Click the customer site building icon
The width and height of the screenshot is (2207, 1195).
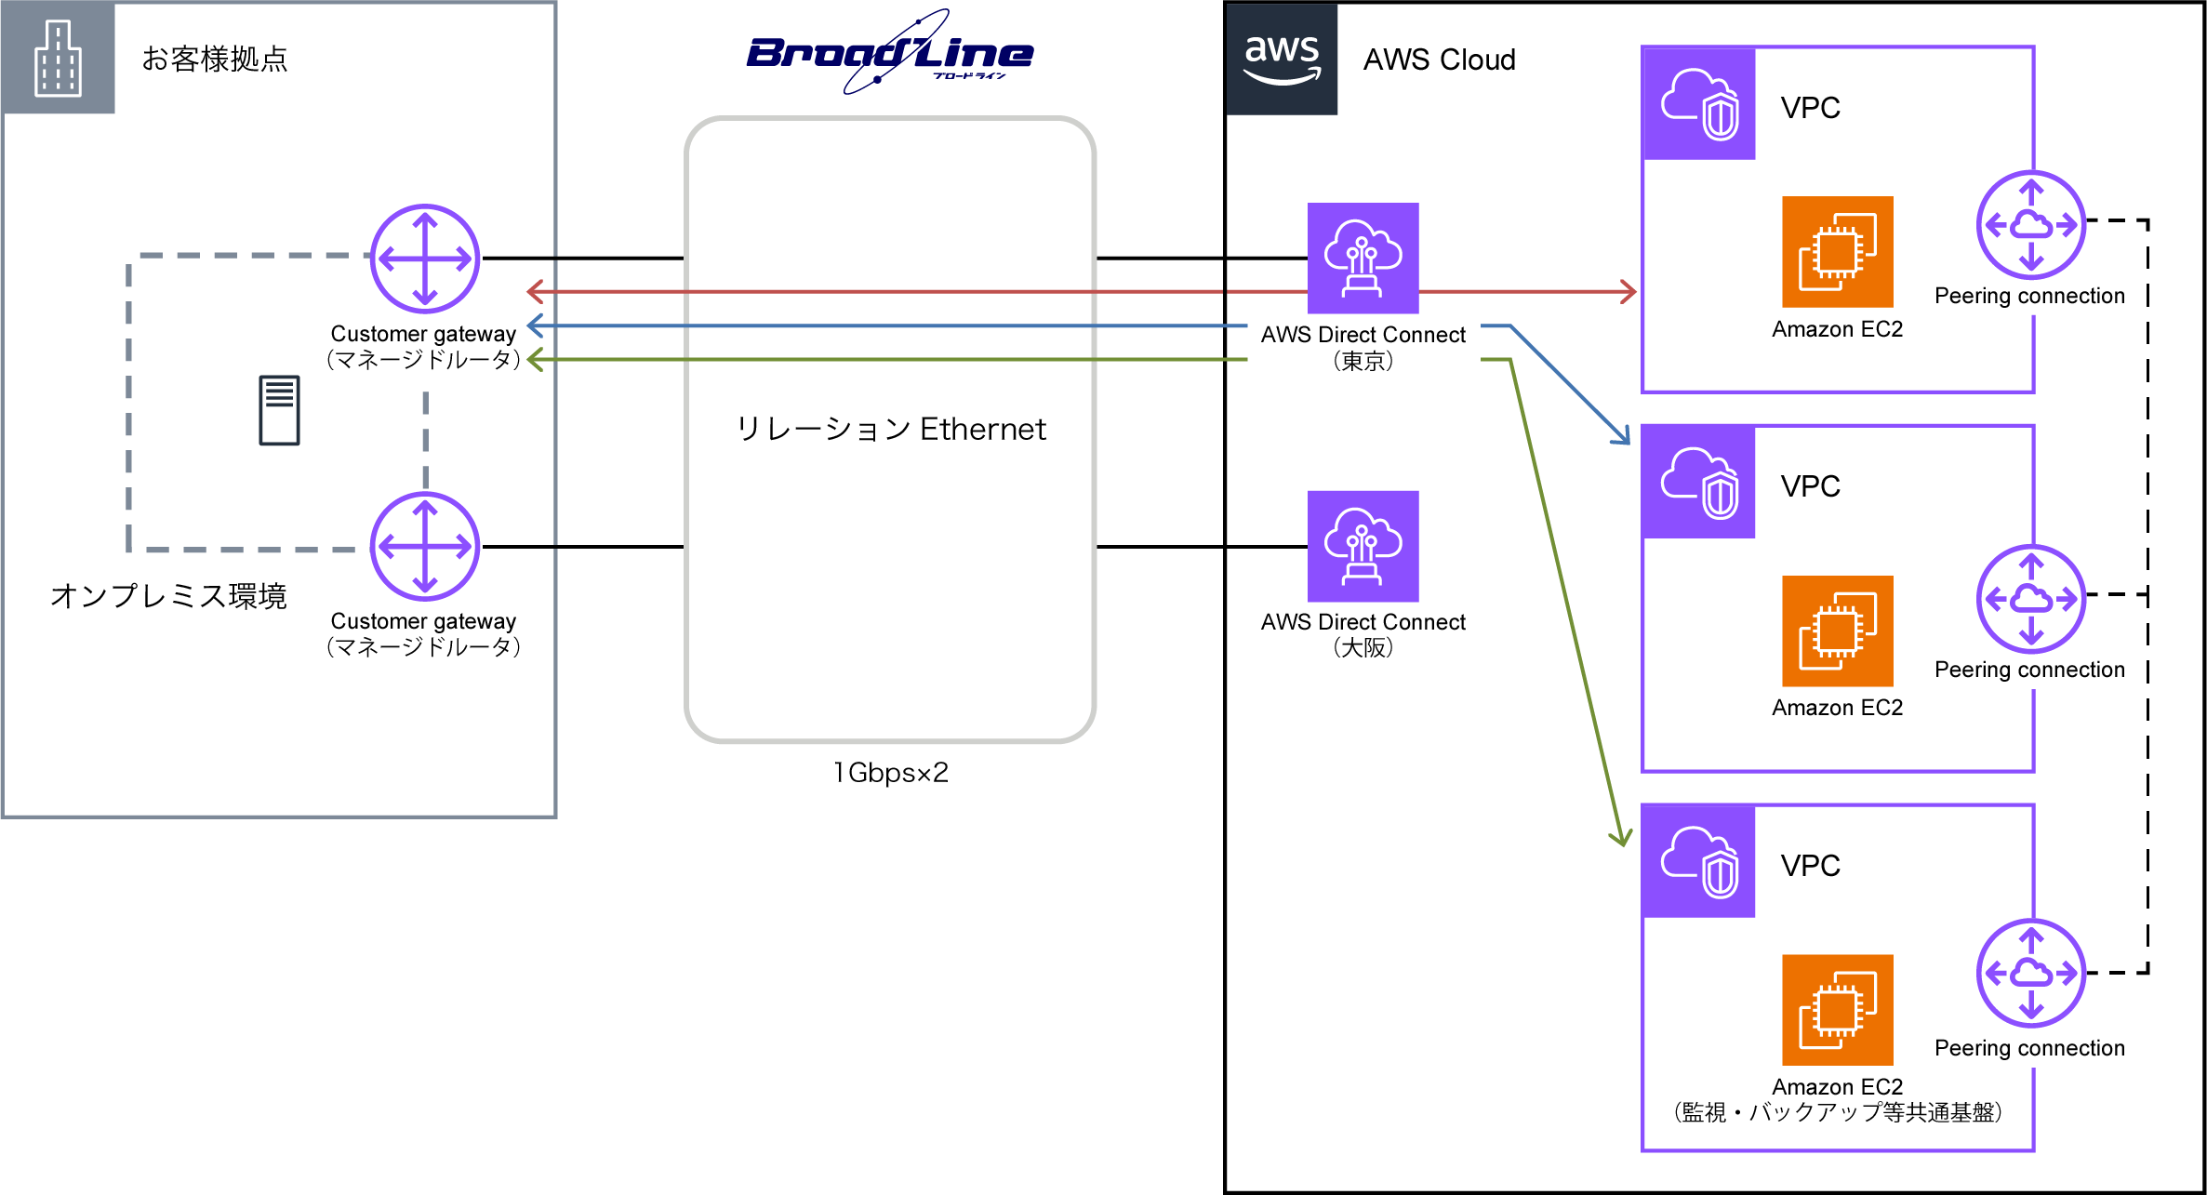point(58,58)
